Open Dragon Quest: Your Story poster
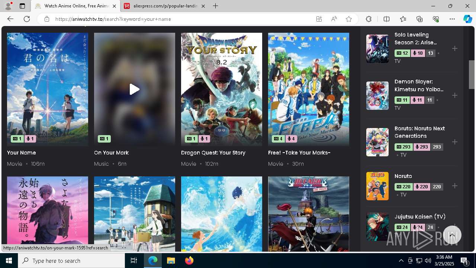Screen dimensions: 476x268 222,89
